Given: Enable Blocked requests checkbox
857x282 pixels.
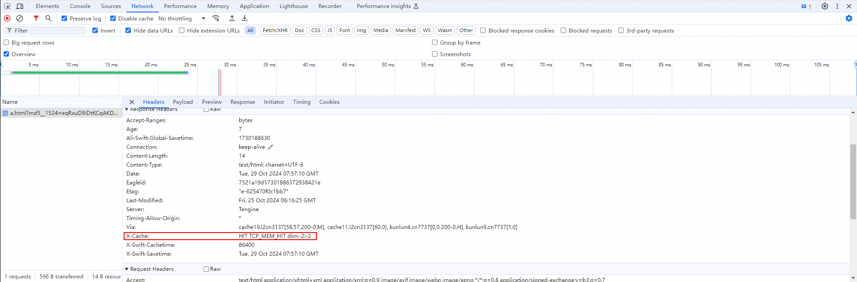Looking at the screenshot, I should 563,30.
